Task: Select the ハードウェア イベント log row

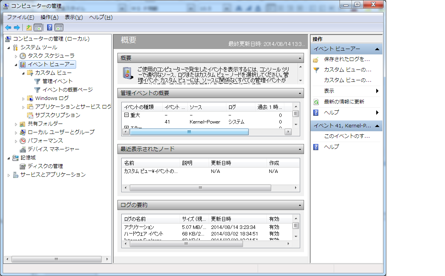Action: [207, 234]
